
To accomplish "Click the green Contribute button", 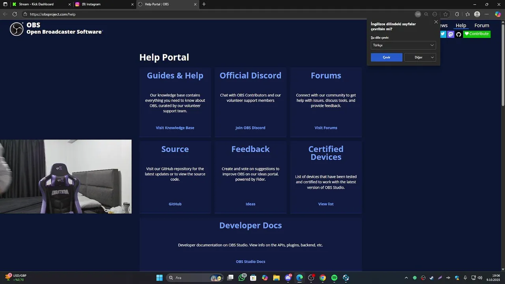I will pyautogui.click(x=477, y=34).
